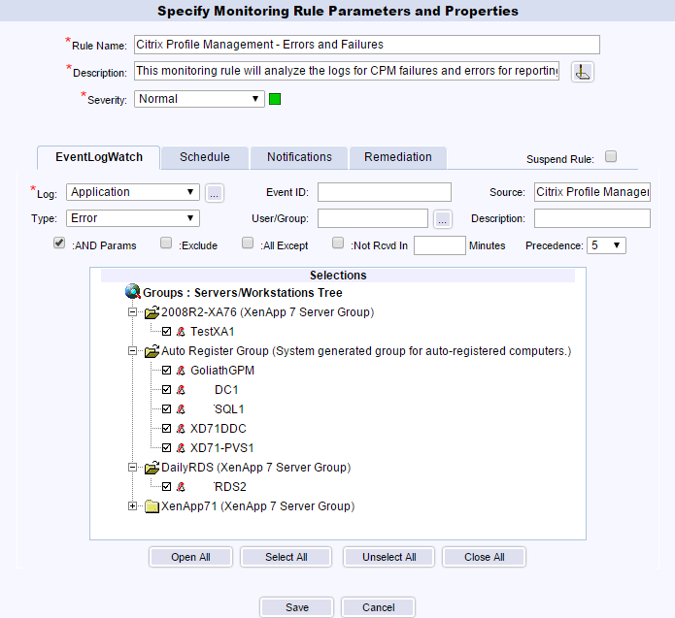Click the Open All button
675x618 pixels.
(190, 557)
